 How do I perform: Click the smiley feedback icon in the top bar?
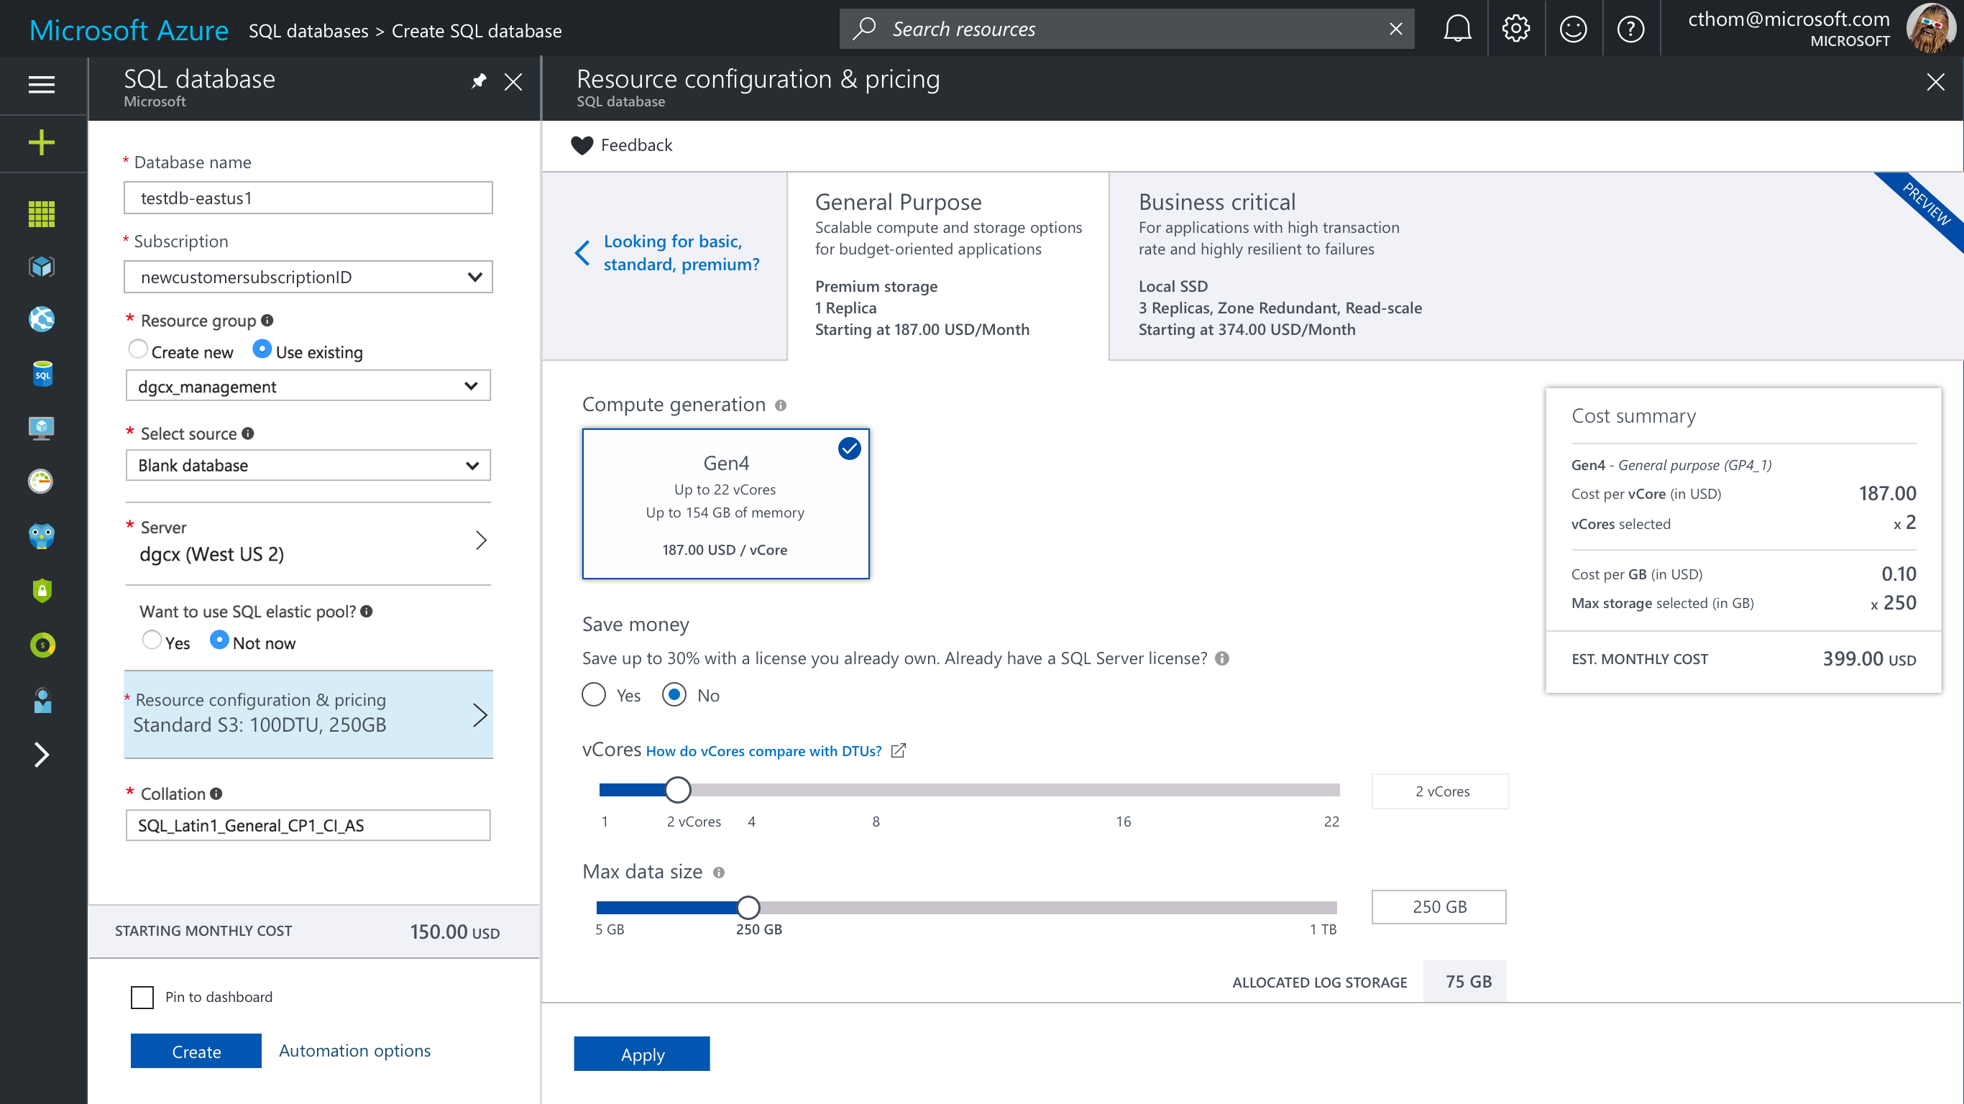(x=1573, y=29)
